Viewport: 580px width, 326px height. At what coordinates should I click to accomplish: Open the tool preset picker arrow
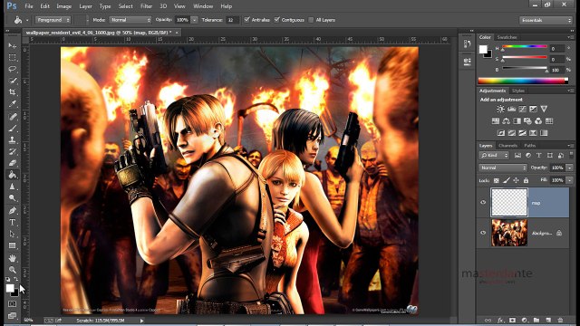pyautogui.click(x=27, y=20)
